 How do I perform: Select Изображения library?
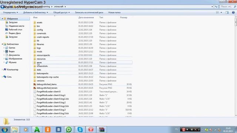click(16, 59)
